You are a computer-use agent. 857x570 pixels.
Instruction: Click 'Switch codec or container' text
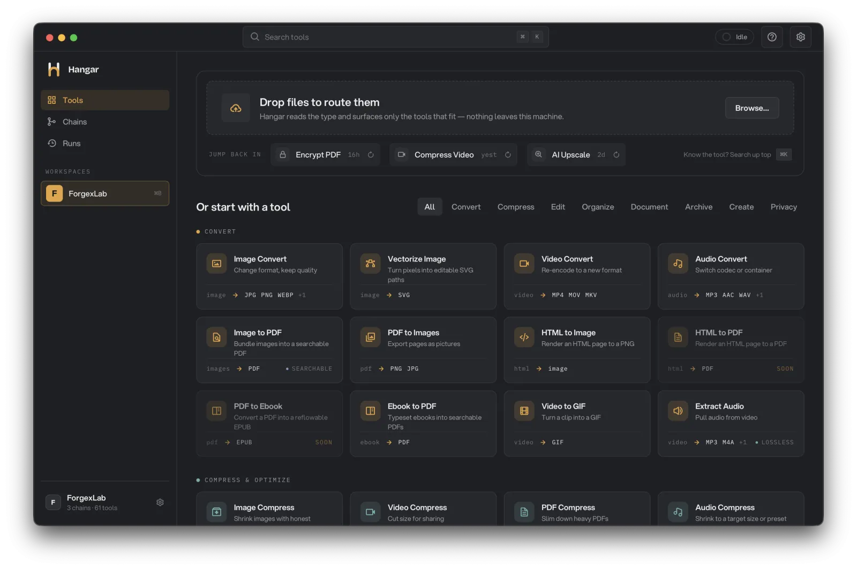pos(734,271)
